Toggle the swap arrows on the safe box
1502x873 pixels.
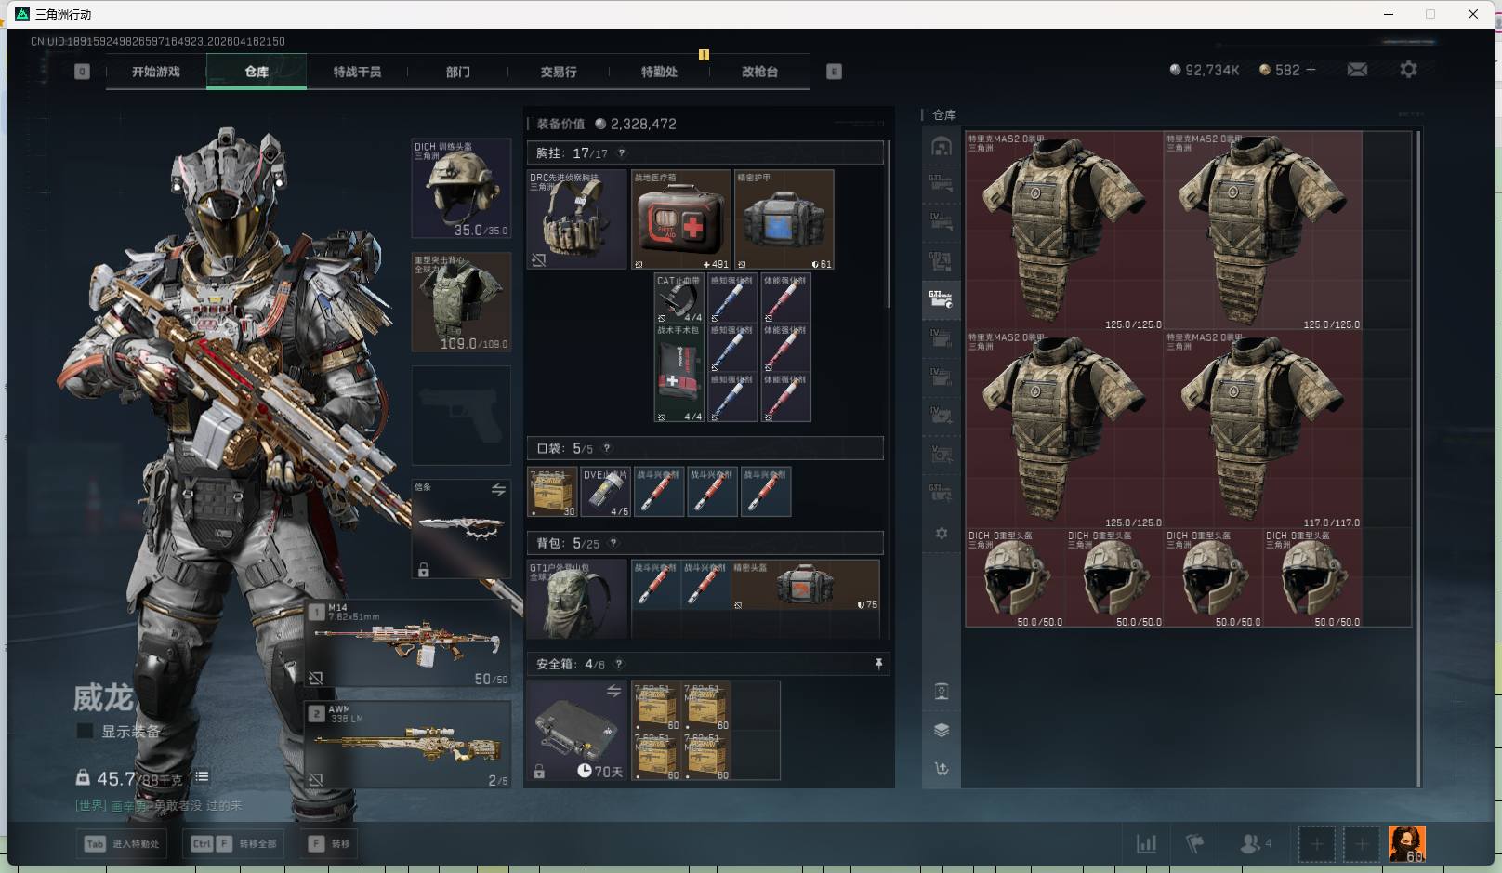coord(613,691)
